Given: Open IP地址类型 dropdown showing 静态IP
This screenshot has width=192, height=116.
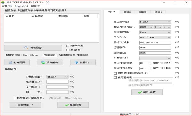Looking at the screenshot, I should point(57,77).
